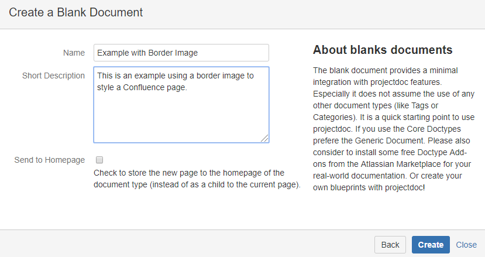The image size is (485, 257).
Task: Click the words 'Border Image' in Name field
Action: 174,53
